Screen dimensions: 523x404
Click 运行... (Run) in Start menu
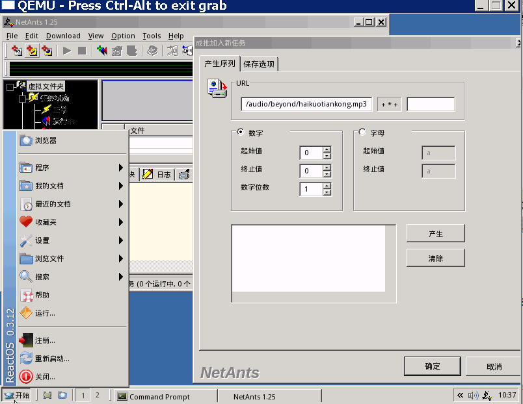(x=73, y=313)
